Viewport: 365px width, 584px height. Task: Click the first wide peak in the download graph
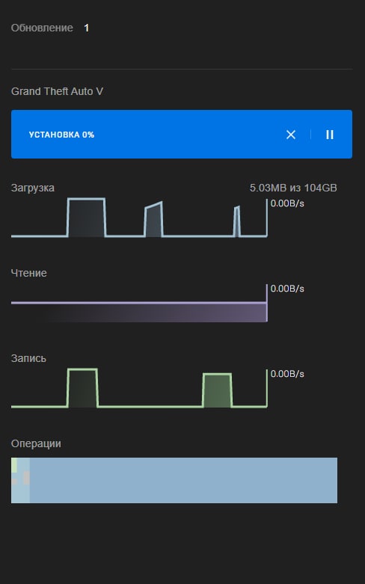(x=87, y=218)
